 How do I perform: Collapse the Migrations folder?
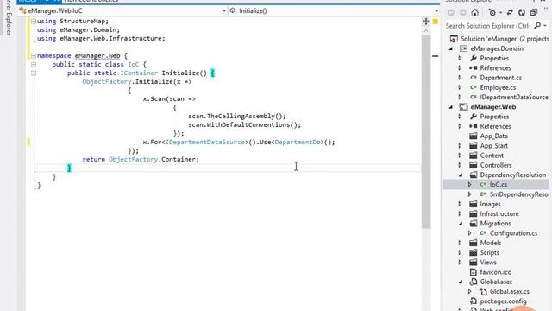point(461,224)
